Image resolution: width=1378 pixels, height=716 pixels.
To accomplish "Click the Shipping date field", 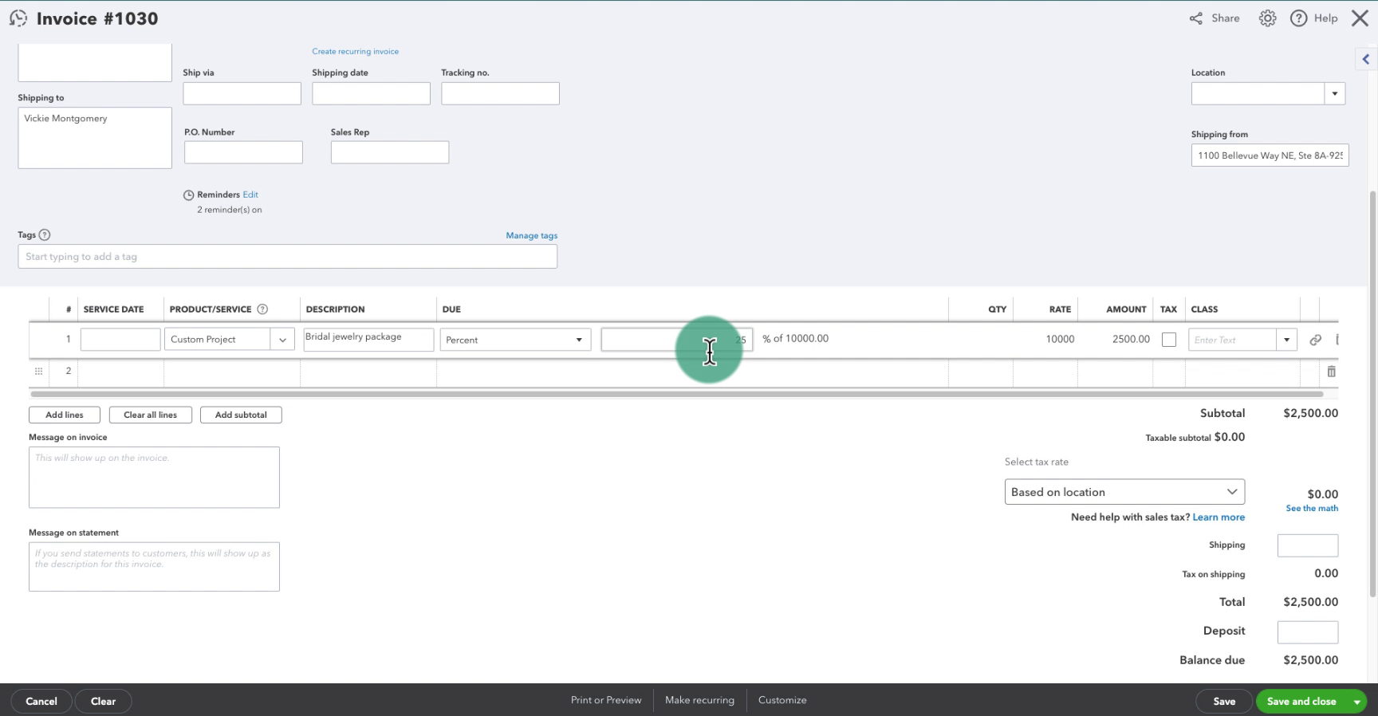I will click(x=371, y=93).
